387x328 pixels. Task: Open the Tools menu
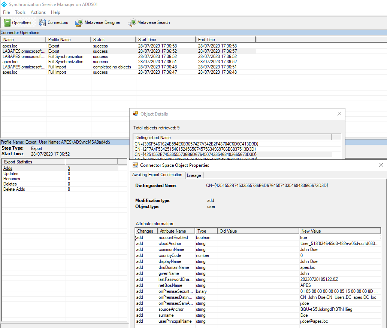(20, 12)
